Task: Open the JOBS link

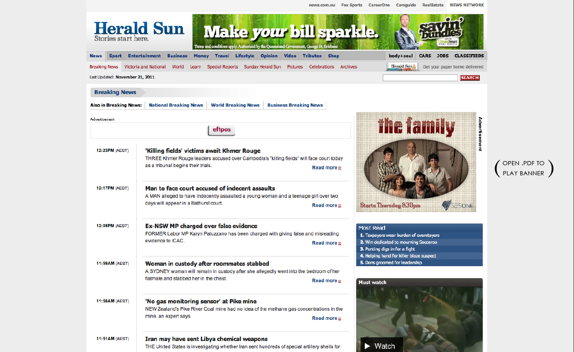Action: pos(443,56)
